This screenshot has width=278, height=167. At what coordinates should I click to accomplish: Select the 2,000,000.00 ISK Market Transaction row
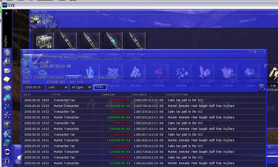[144, 118]
